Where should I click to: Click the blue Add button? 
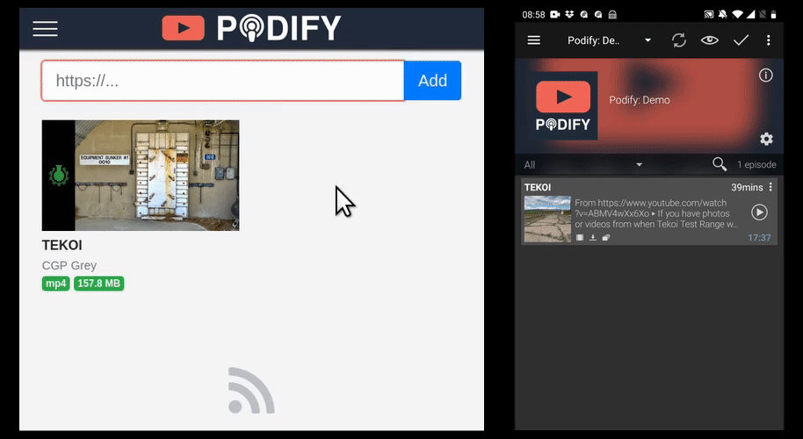(432, 80)
